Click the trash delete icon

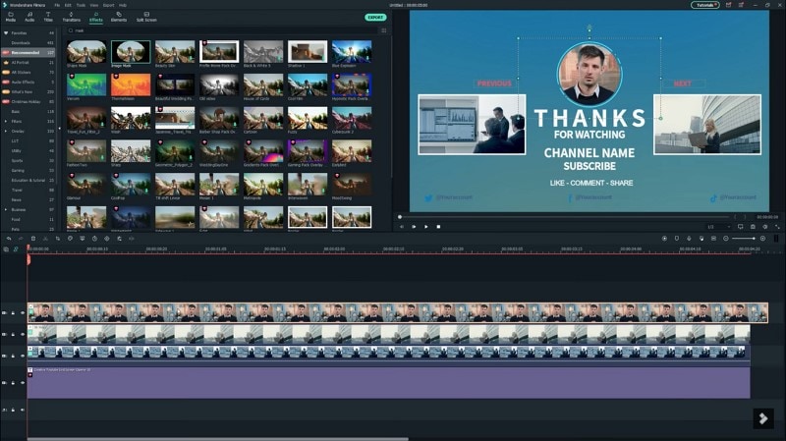[x=33, y=239]
